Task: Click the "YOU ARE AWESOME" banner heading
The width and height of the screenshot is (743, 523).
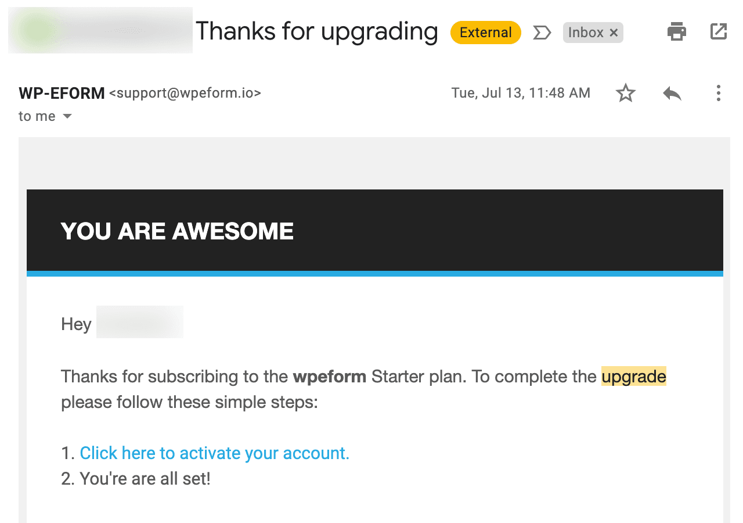Action: tap(177, 231)
